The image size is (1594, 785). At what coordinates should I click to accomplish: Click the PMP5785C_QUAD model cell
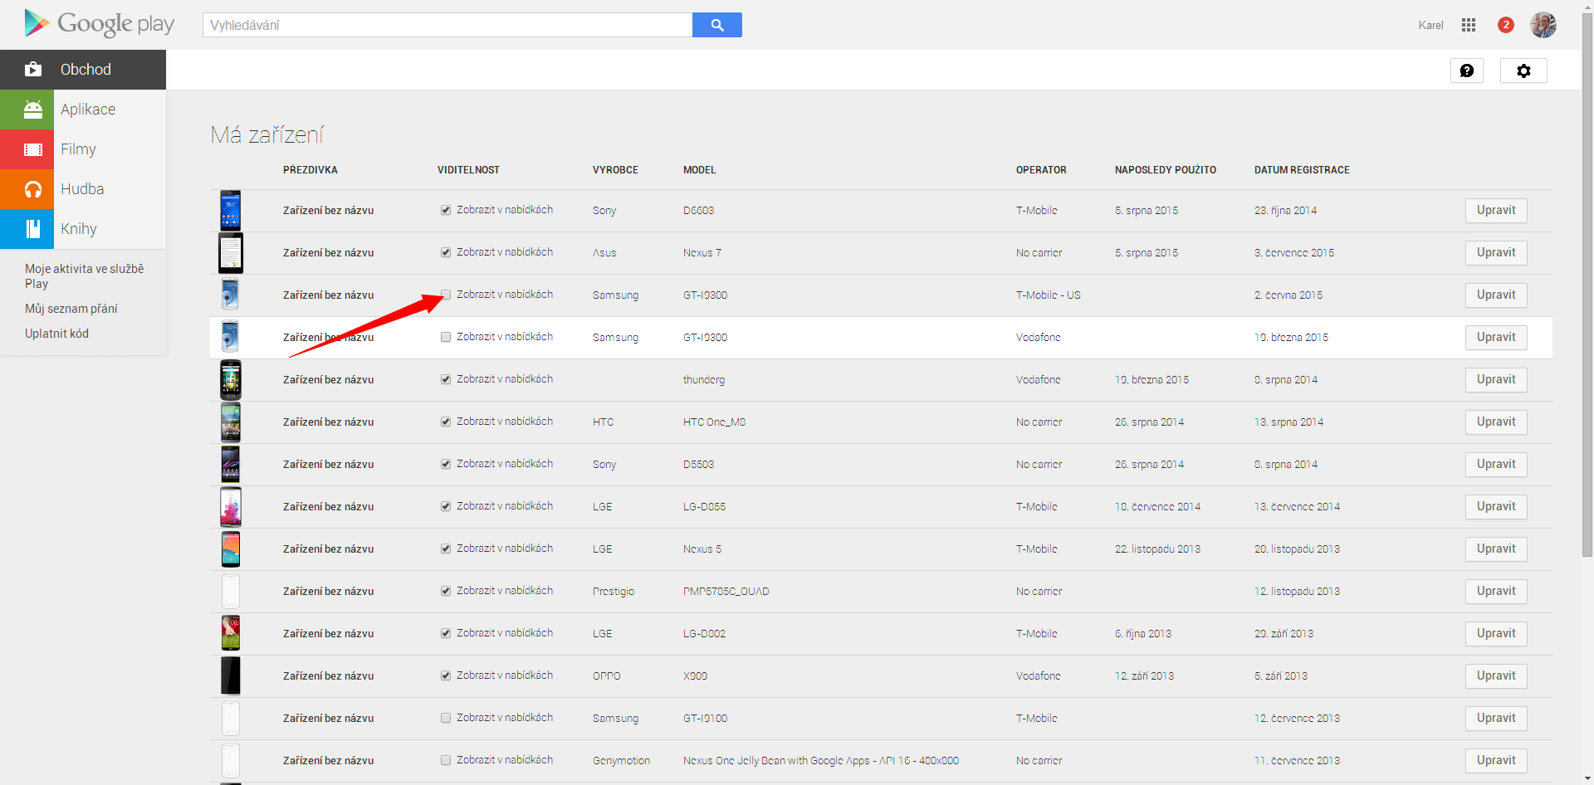click(x=726, y=592)
